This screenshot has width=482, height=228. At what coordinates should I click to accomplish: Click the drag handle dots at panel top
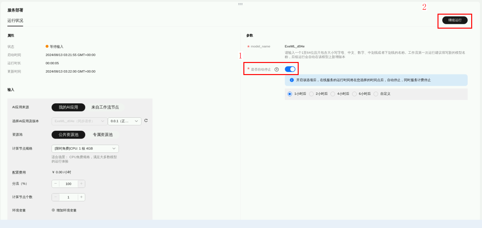pyautogui.click(x=240, y=4)
